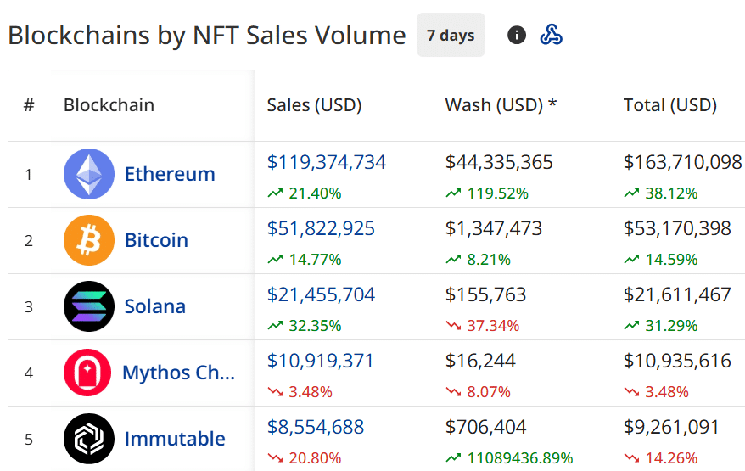Go to the Solana blockchain page
The image size is (745, 471).
point(155,306)
